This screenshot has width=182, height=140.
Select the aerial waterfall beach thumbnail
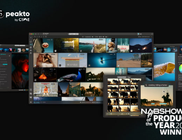point(123,45)
